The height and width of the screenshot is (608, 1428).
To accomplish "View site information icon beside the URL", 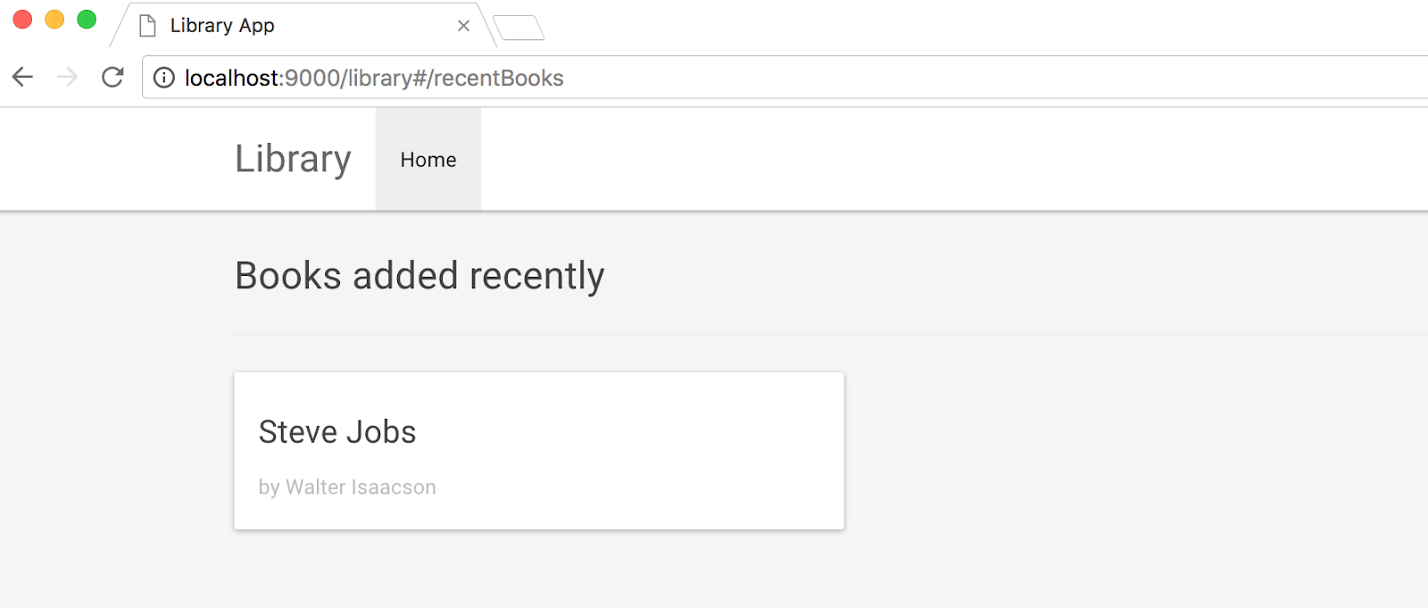I will coord(164,78).
